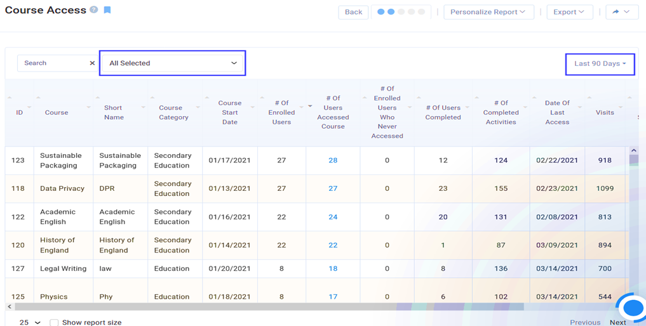The width and height of the screenshot is (646, 326).
Task: Open the Personalize Report dropdown
Action: click(488, 12)
